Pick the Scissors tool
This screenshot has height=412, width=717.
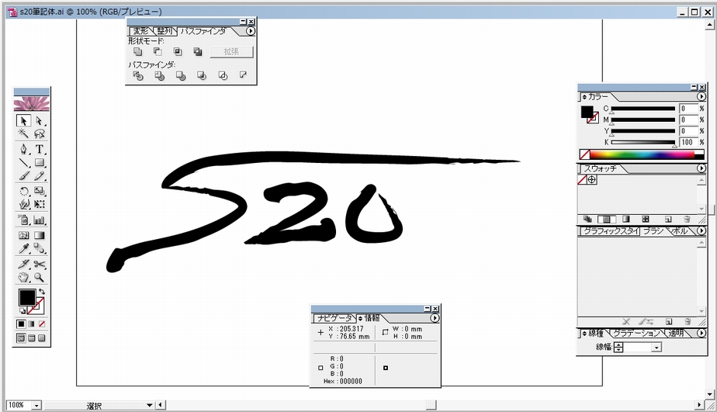point(39,264)
